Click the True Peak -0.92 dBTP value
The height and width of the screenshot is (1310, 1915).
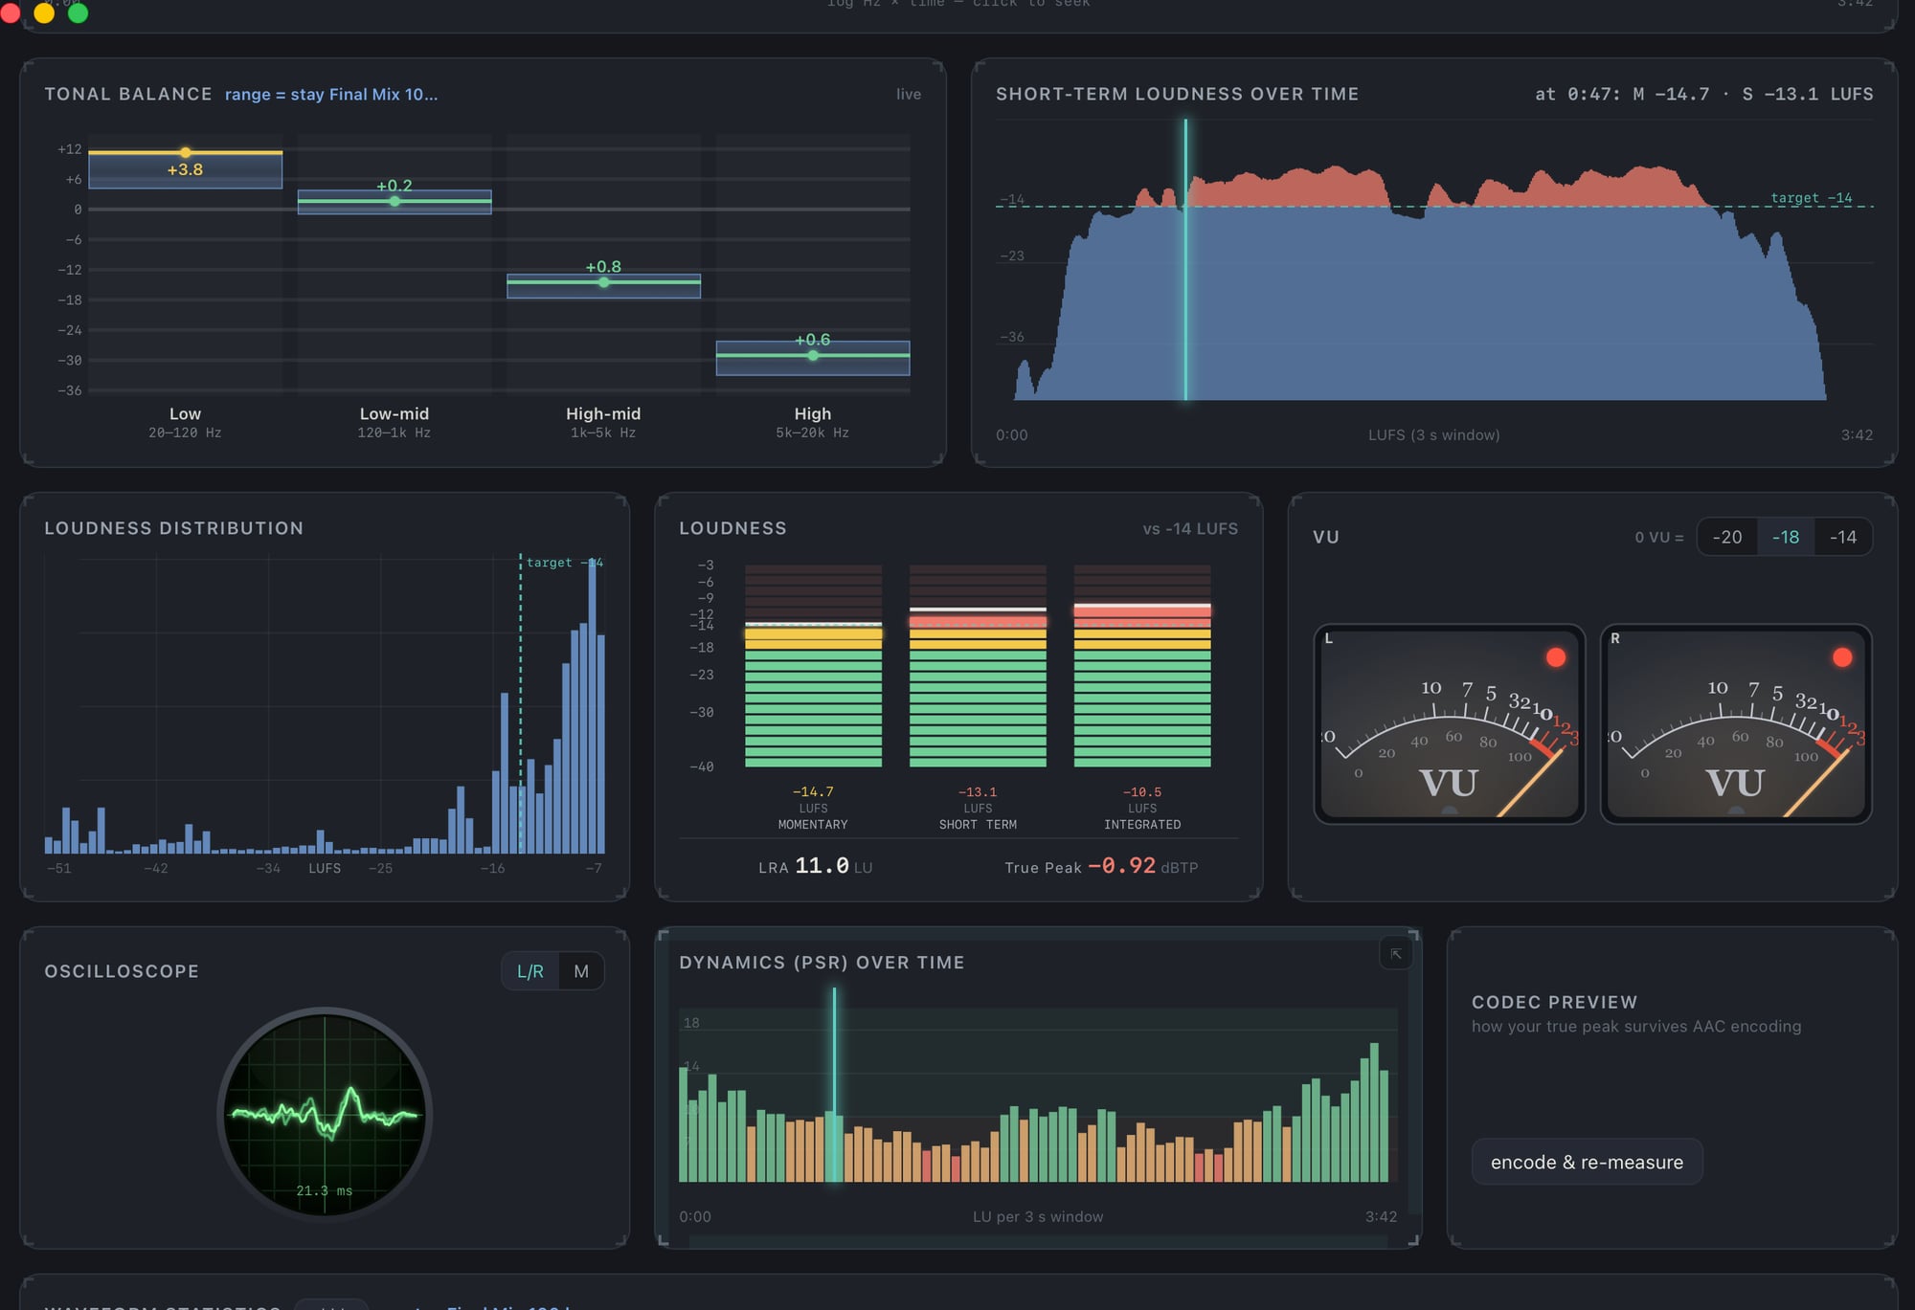click(x=1101, y=867)
